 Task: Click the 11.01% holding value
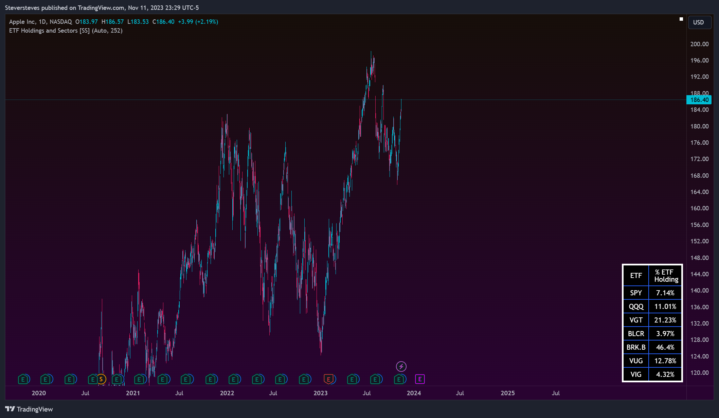tap(665, 307)
